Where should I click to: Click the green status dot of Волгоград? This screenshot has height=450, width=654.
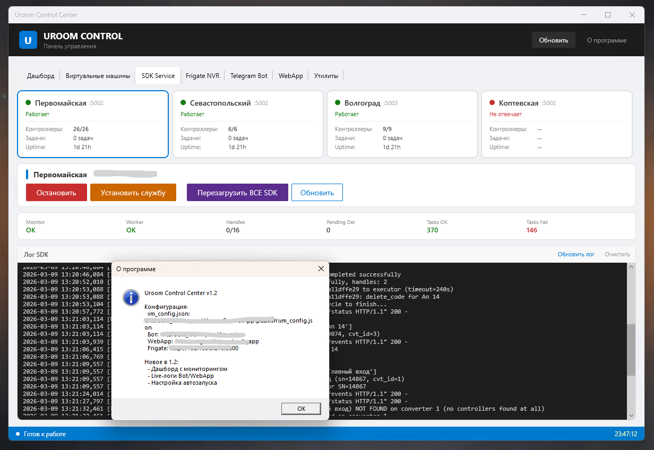pyautogui.click(x=338, y=103)
